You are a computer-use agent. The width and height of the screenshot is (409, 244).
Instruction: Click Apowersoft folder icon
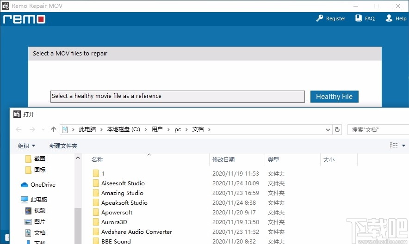coord(96,213)
